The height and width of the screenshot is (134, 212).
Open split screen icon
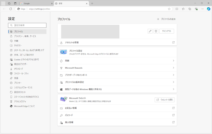pos(177,9)
